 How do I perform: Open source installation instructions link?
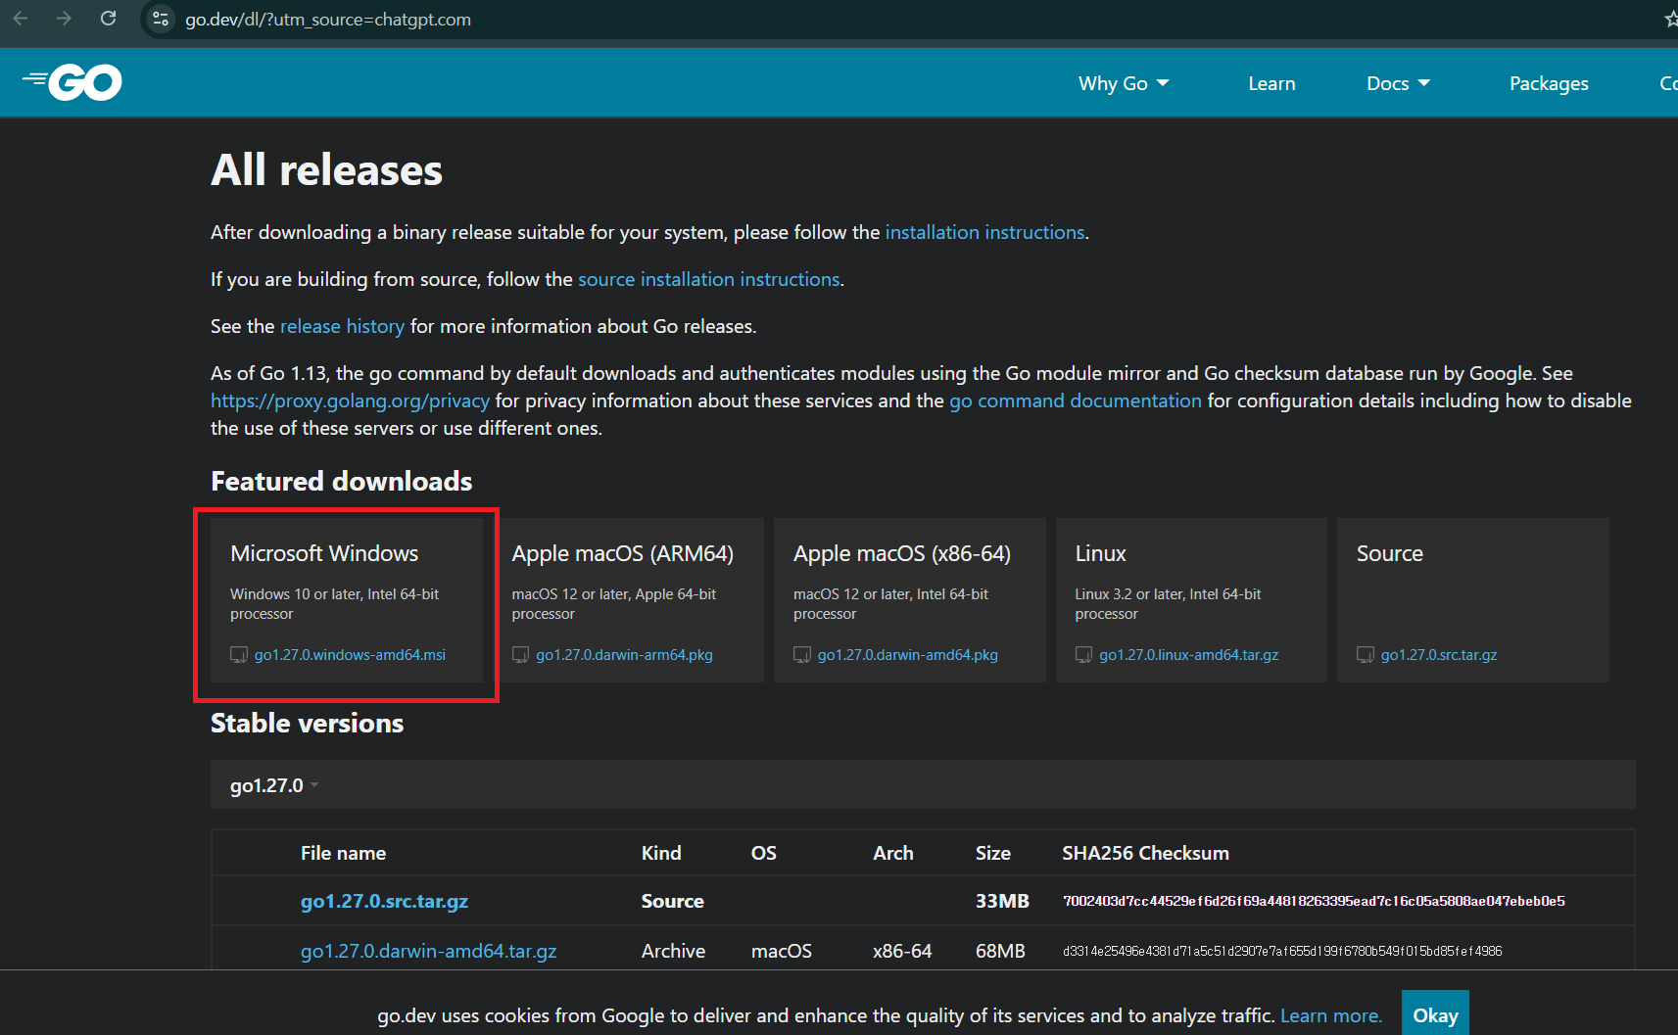click(709, 279)
